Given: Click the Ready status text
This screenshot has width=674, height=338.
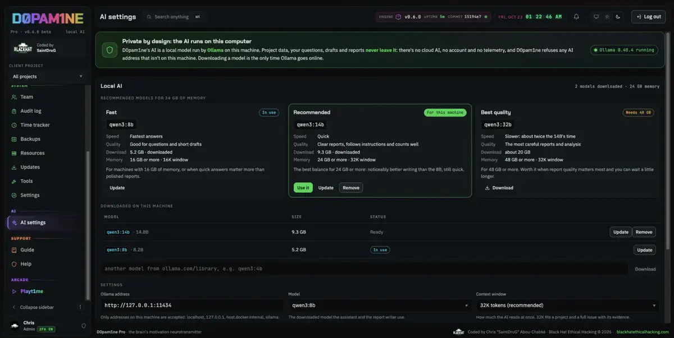Looking at the screenshot, I should tap(376, 232).
